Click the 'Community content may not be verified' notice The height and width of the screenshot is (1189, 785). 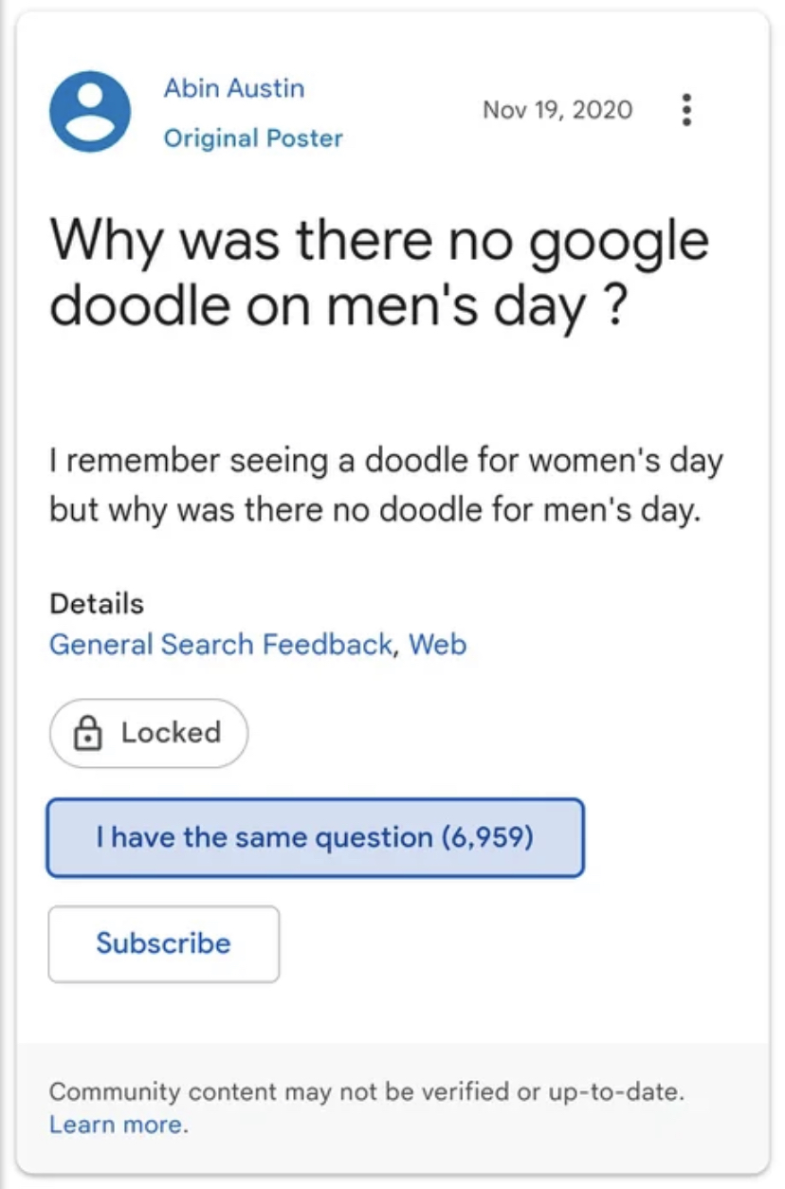coord(366,1091)
